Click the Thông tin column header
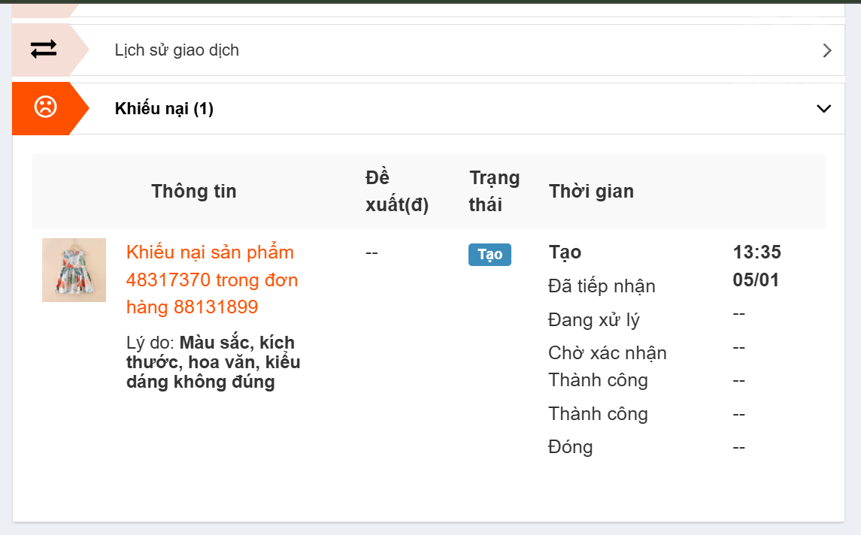861x535 pixels. click(194, 192)
